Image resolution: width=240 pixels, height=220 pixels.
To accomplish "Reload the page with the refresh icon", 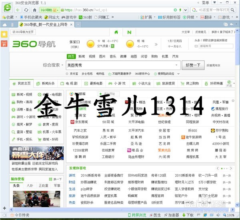I will point(26,10).
